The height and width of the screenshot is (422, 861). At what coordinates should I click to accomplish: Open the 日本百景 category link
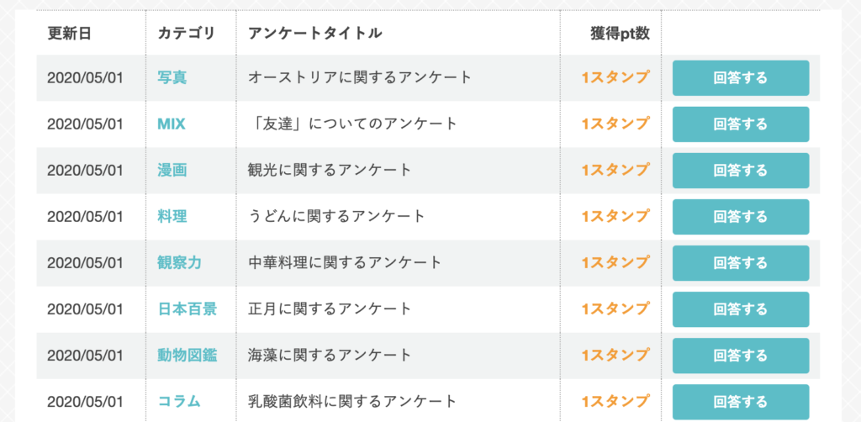click(188, 309)
